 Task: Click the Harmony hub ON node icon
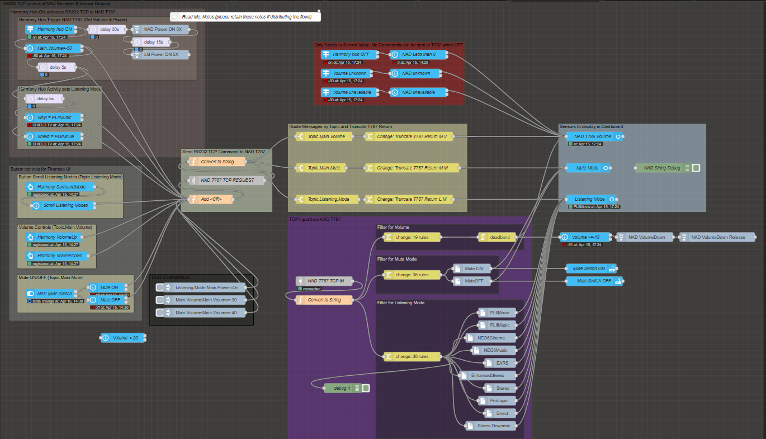click(x=30, y=29)
